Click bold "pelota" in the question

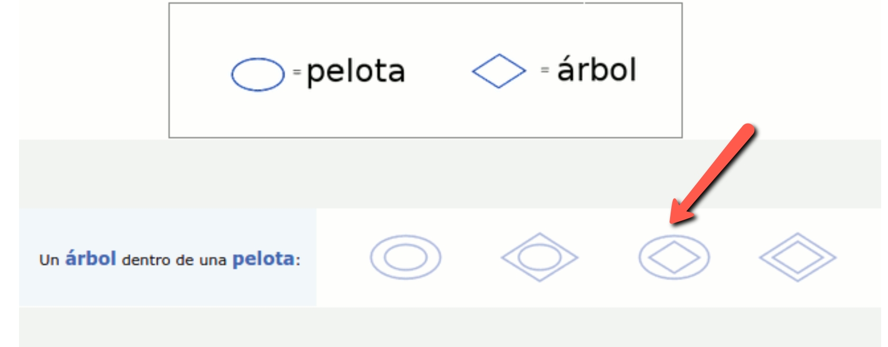(x=263, y=259)
